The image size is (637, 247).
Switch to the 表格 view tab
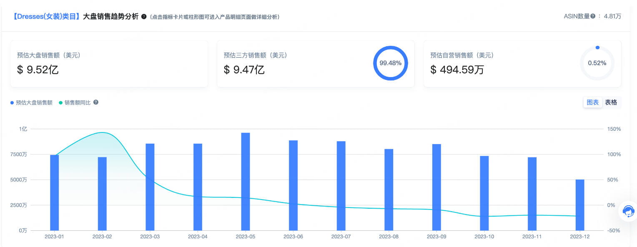point(611,102)
